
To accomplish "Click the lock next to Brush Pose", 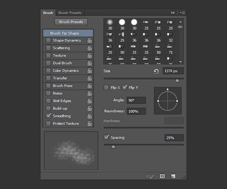I will click(90, 86).
